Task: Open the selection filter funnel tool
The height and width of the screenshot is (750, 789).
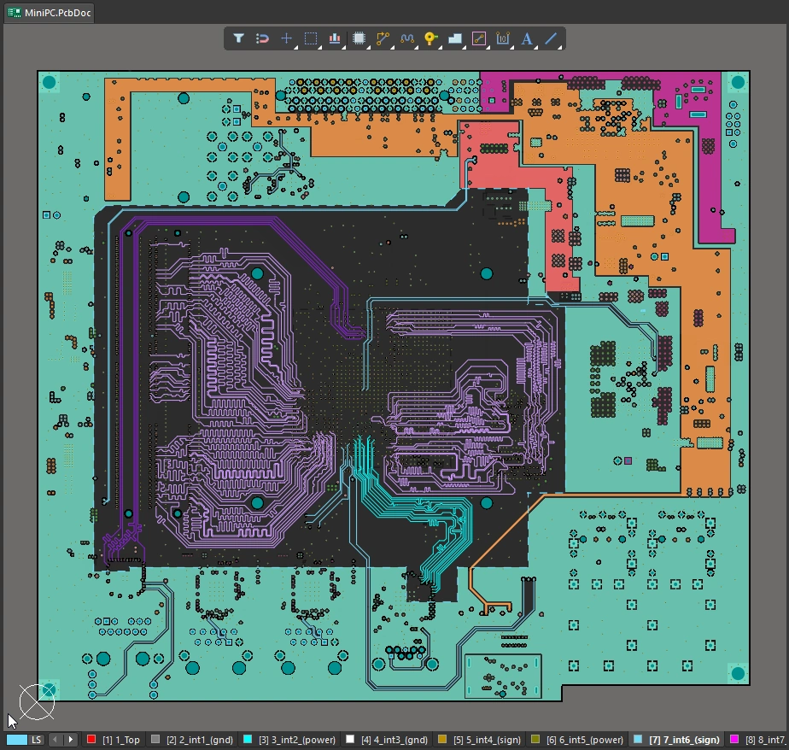Action: click(238, 38)
